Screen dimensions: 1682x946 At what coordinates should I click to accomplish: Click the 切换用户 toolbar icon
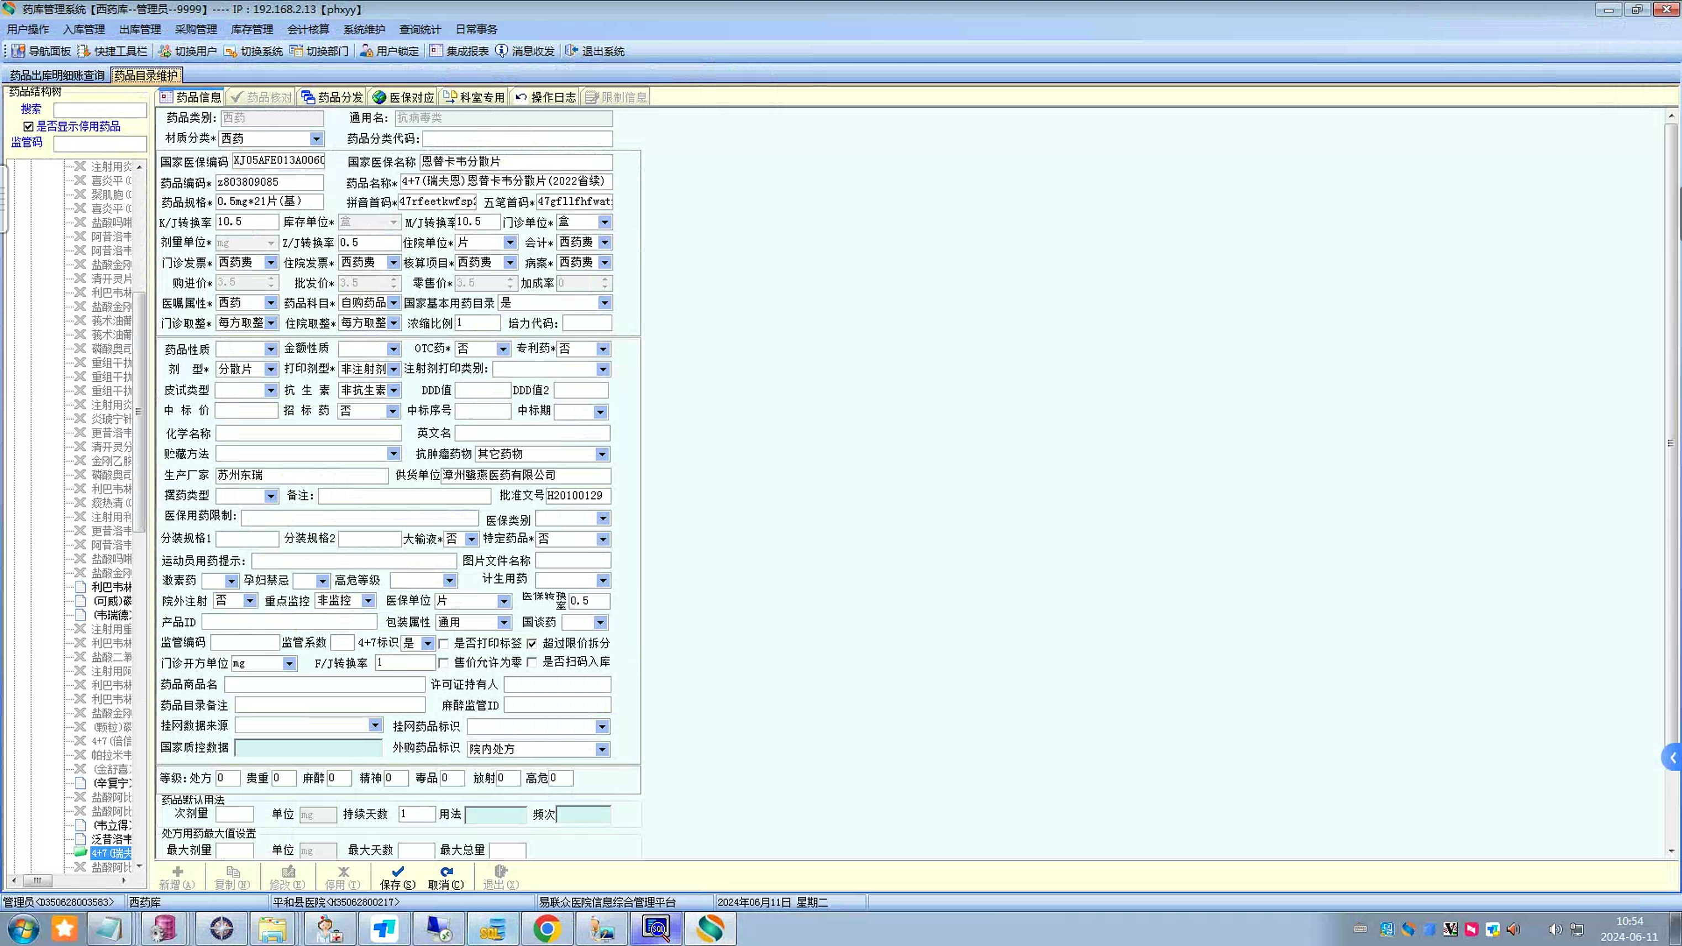pyautogui.click(x=165, y=51)
